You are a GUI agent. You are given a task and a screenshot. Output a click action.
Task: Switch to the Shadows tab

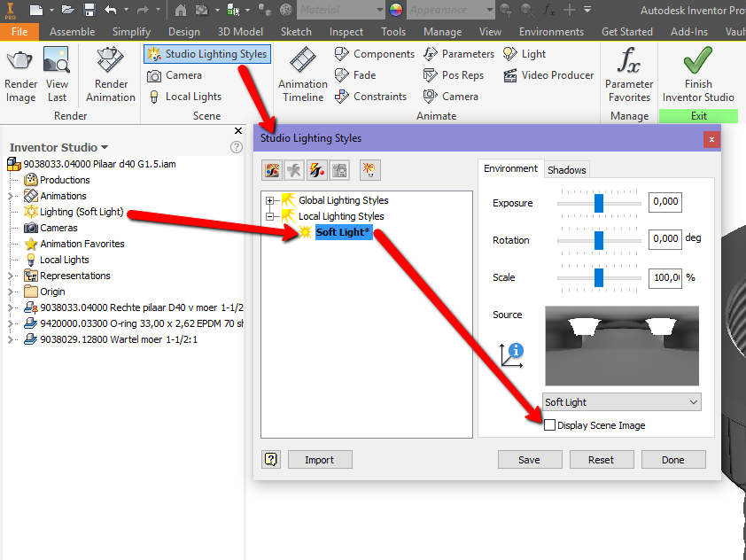[x=567, y=170]
